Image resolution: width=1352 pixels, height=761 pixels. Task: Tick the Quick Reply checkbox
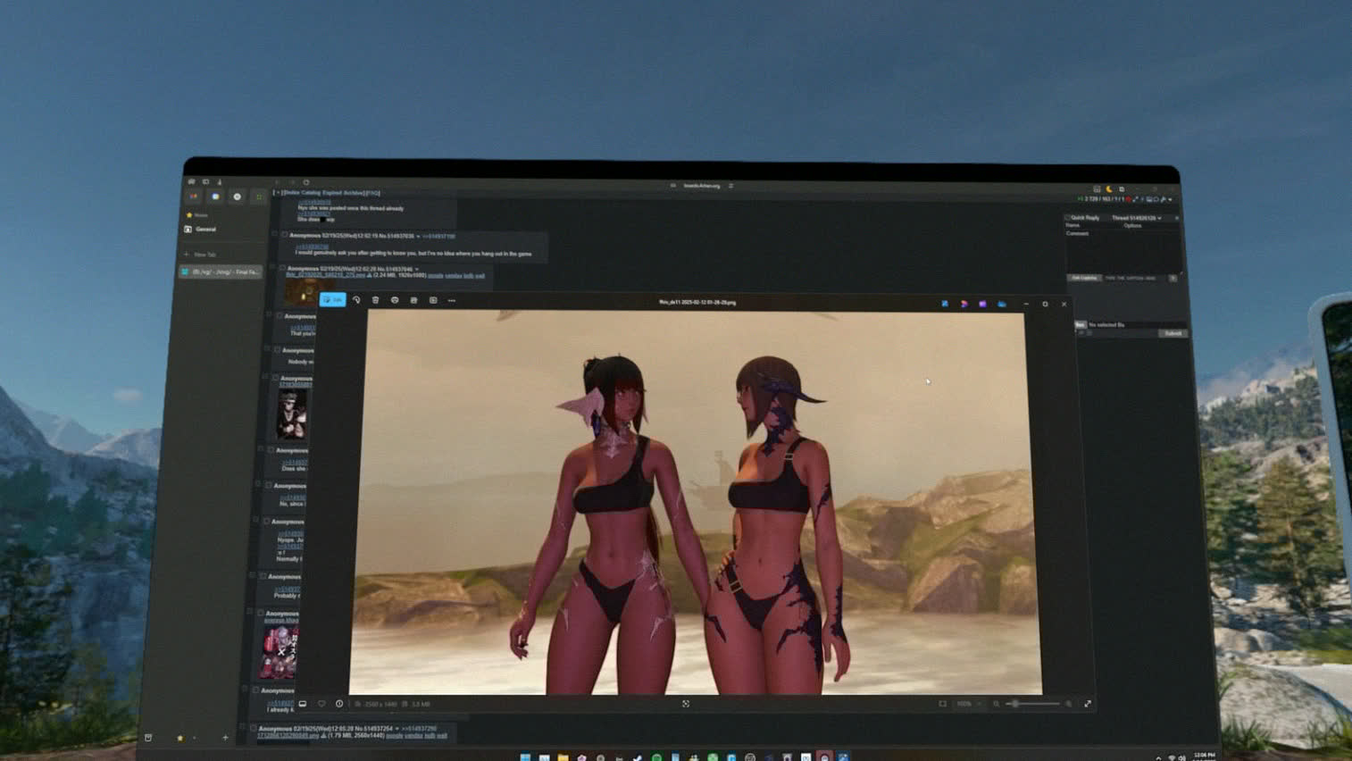click(1067, 218)
